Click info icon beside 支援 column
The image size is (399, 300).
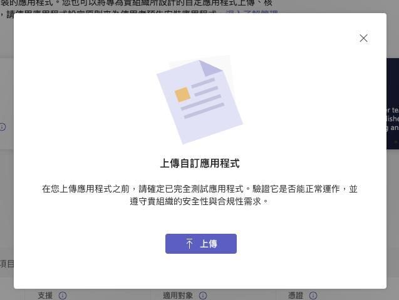click(x=63, y=296)
